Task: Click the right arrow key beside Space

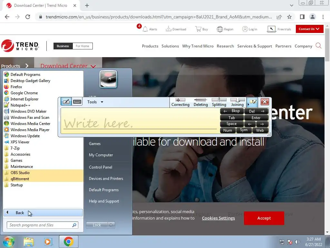Action: point(262,124)
